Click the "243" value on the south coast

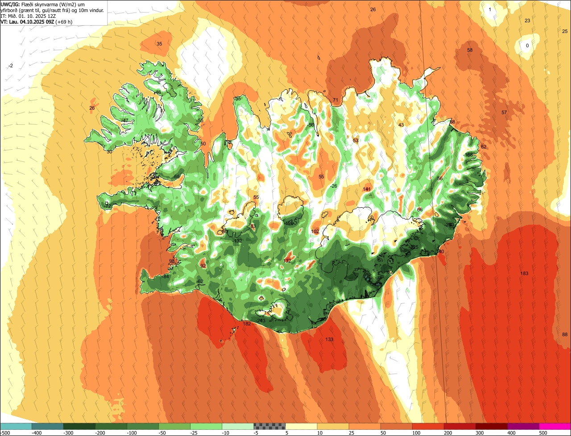[x=261, y=321]
